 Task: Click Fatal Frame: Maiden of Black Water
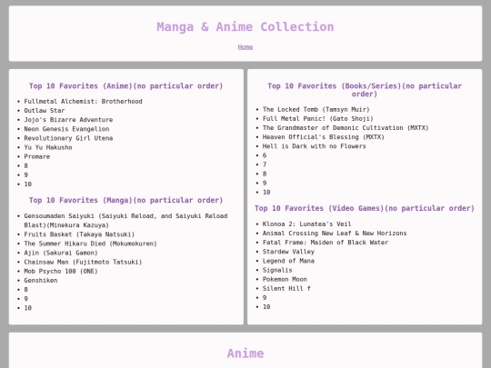(x=326, y=243)
